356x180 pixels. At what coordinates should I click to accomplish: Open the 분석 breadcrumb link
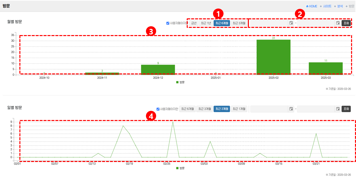pos(340,6)
